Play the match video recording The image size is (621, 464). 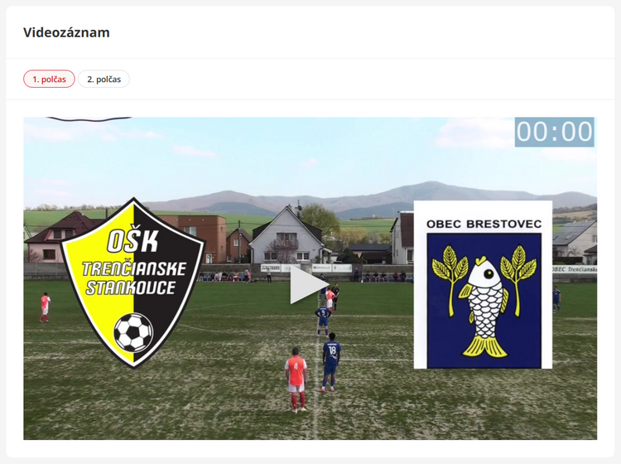(x=310, y=285)
